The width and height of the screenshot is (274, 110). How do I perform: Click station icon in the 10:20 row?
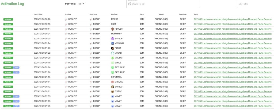(66, 19)
